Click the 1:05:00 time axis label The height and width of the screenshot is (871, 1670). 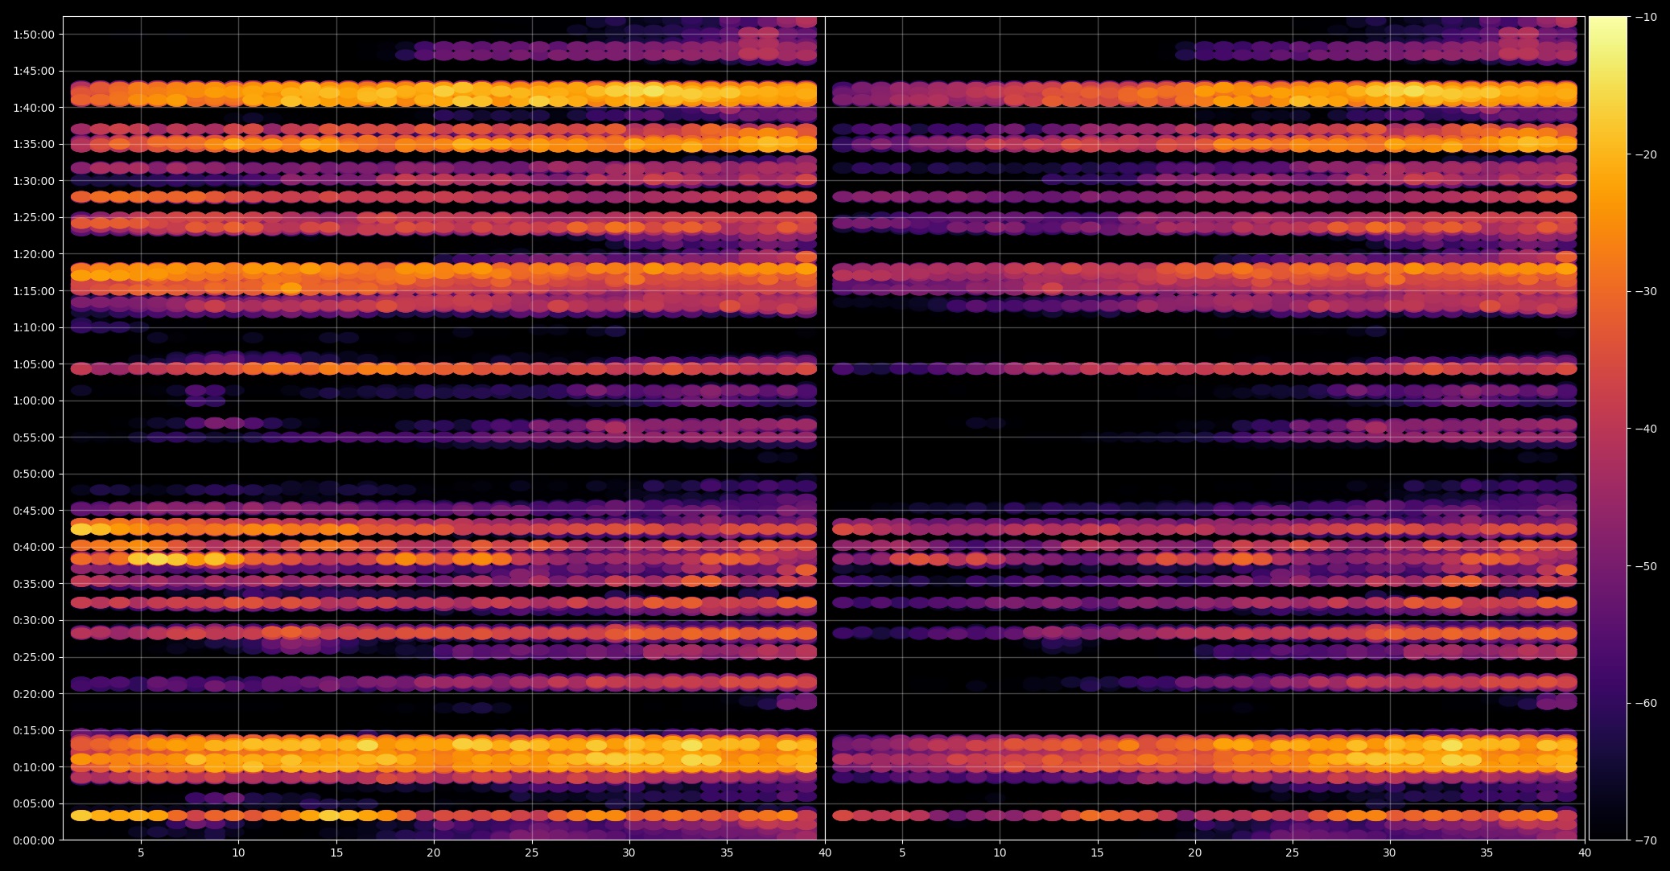(33, 364)
